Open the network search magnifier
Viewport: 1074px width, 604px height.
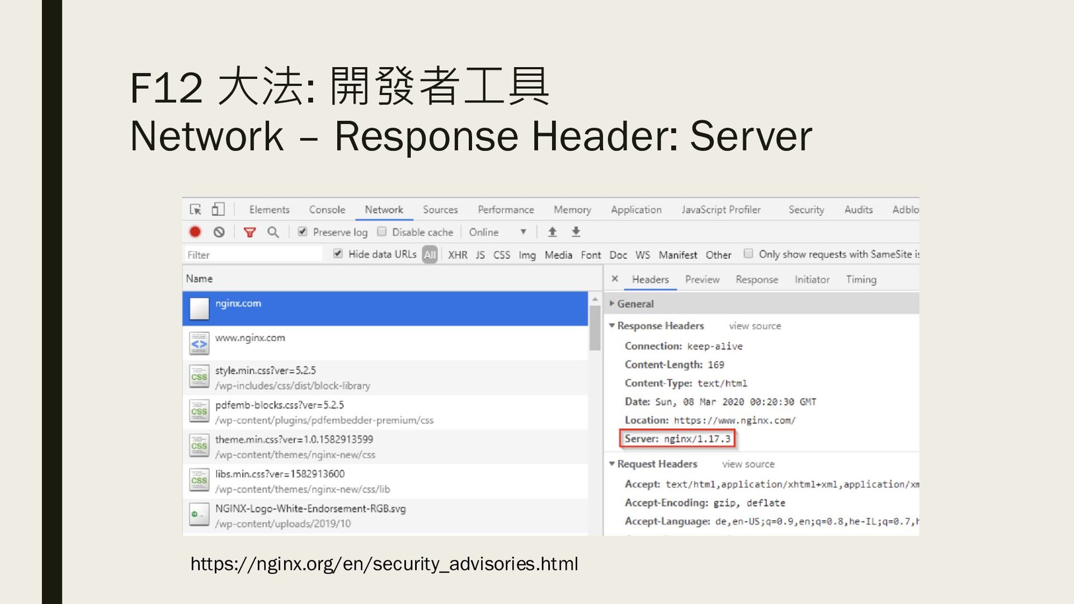point(273,232)
